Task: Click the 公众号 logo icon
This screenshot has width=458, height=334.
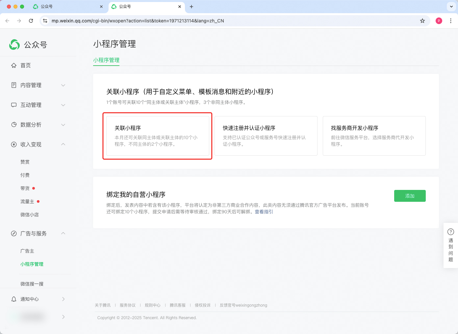Action: coord(14,45)
